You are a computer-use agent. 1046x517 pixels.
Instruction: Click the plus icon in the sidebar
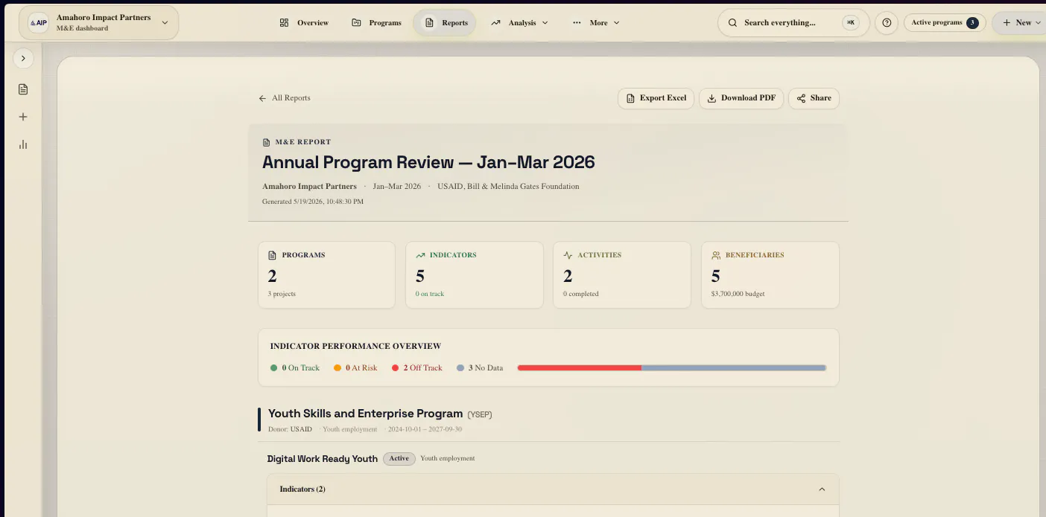coord(23,117)
